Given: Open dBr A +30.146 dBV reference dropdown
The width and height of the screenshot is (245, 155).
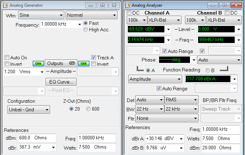Looking at the screenshot, I should coord(181,139).
